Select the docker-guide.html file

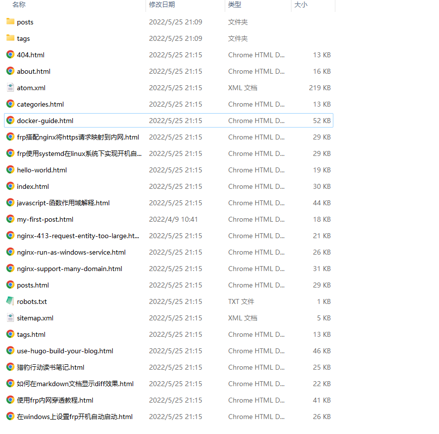coord(45,121)
